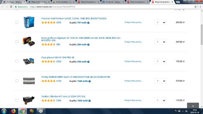Bookmark this page with the star icon
Image resolution: width=203 pixels, height=114 pixels.
pyautogui.click(x=195, y=7)
